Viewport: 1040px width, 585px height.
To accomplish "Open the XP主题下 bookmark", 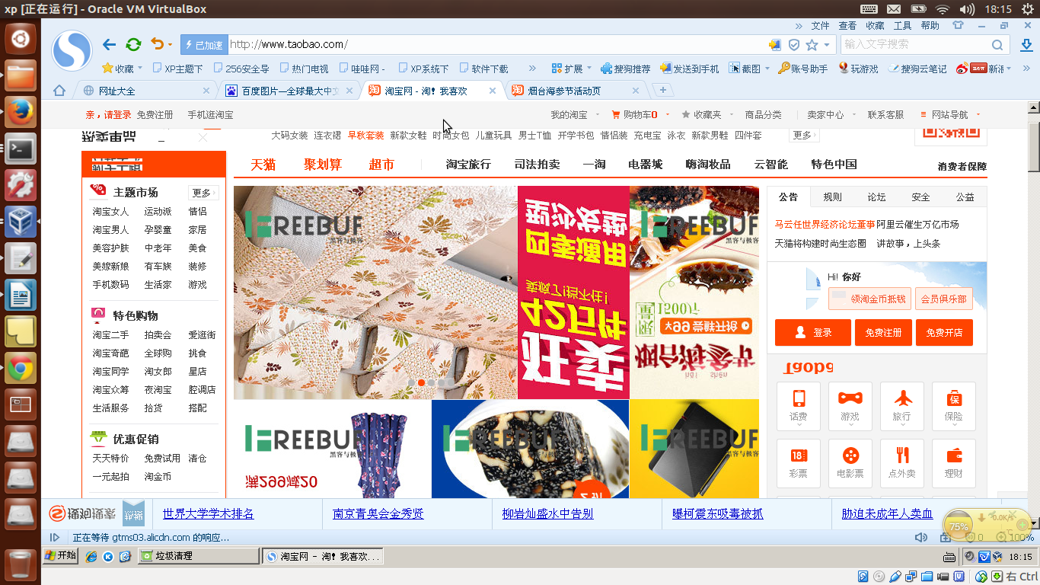I will click(177, 69).
